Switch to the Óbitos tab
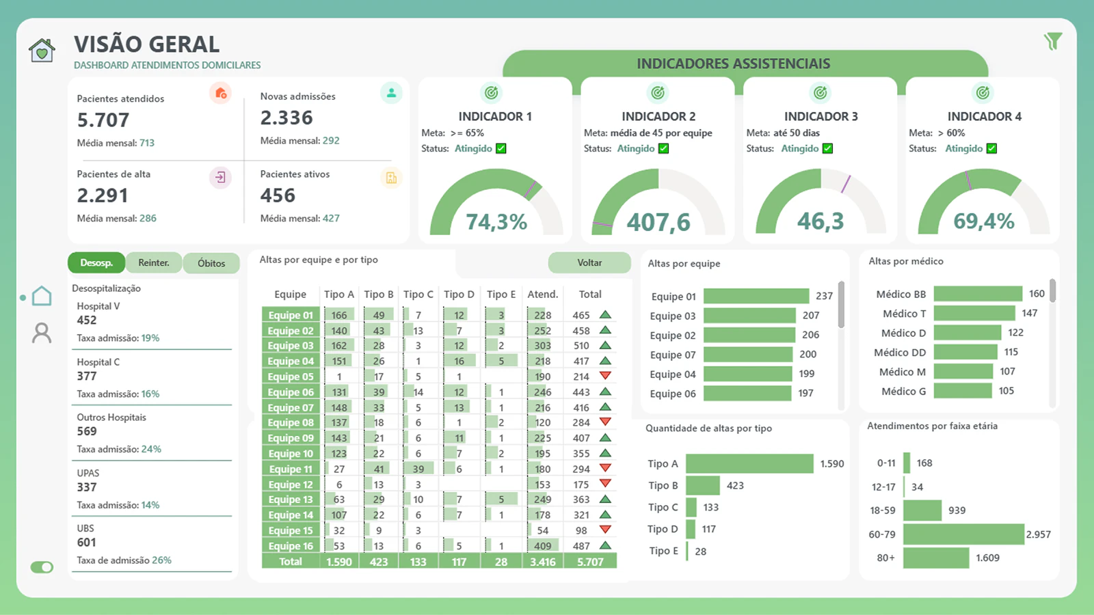This screenshot has height=615, width=1094. pos(211,263)
